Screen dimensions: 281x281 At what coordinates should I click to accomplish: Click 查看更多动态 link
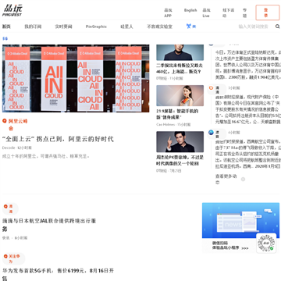coord(226,180)
